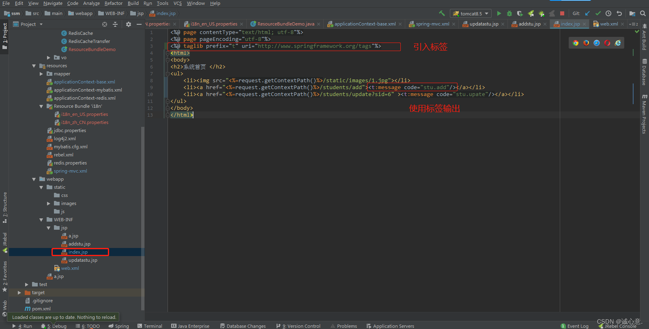
Task: Open the VCS menu
Action: click(x=178, y=3)
